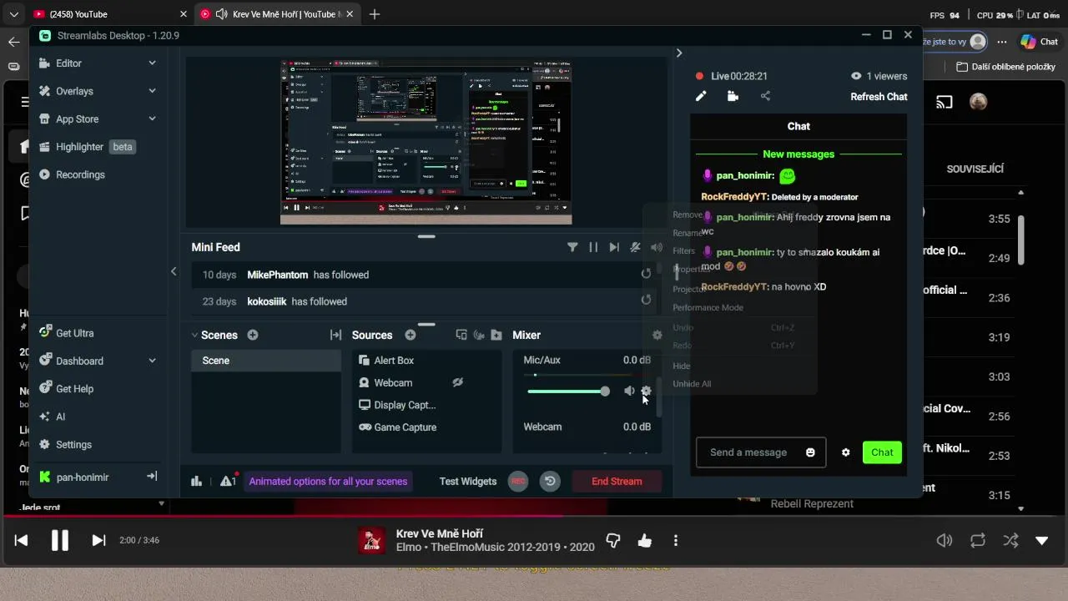The image size is (1068, 601).
Task: Dislike the currently playing song
Action: (x=613, y=540)
